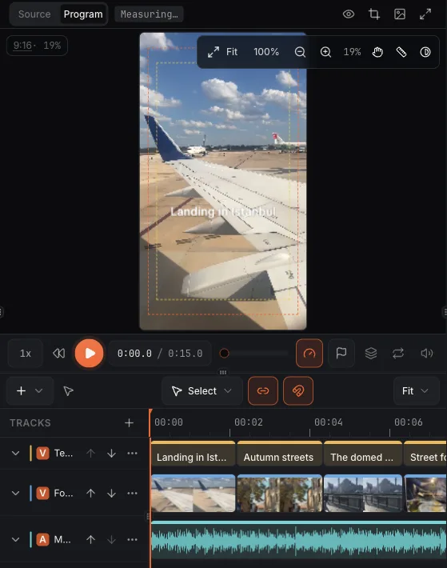Click the Fit zoom button
The width and height of the screenshot is (447, 568).
point(222,52)
